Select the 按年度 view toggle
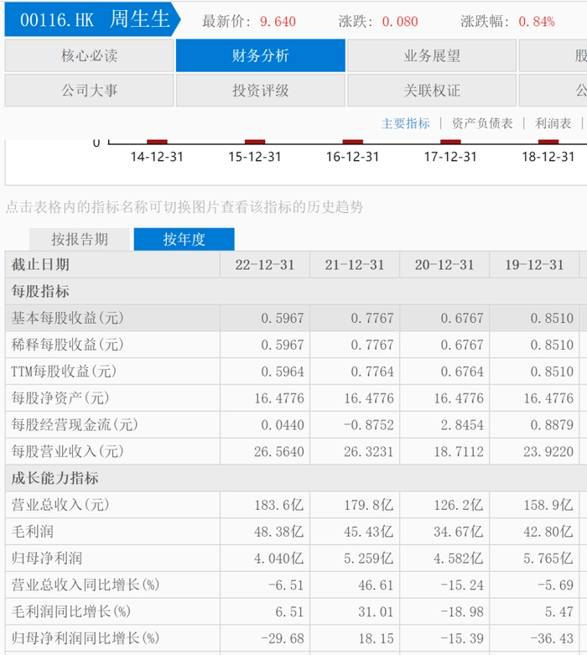587x655 pixels. 184,239
